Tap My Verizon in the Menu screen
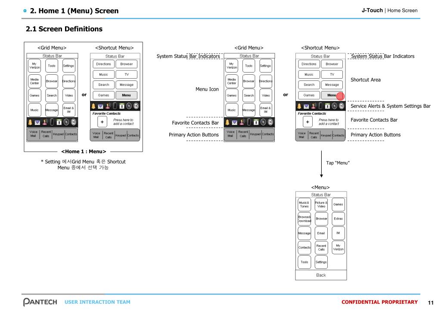The height and width of the screenshot is (311, 441). (x=339, y=247)
